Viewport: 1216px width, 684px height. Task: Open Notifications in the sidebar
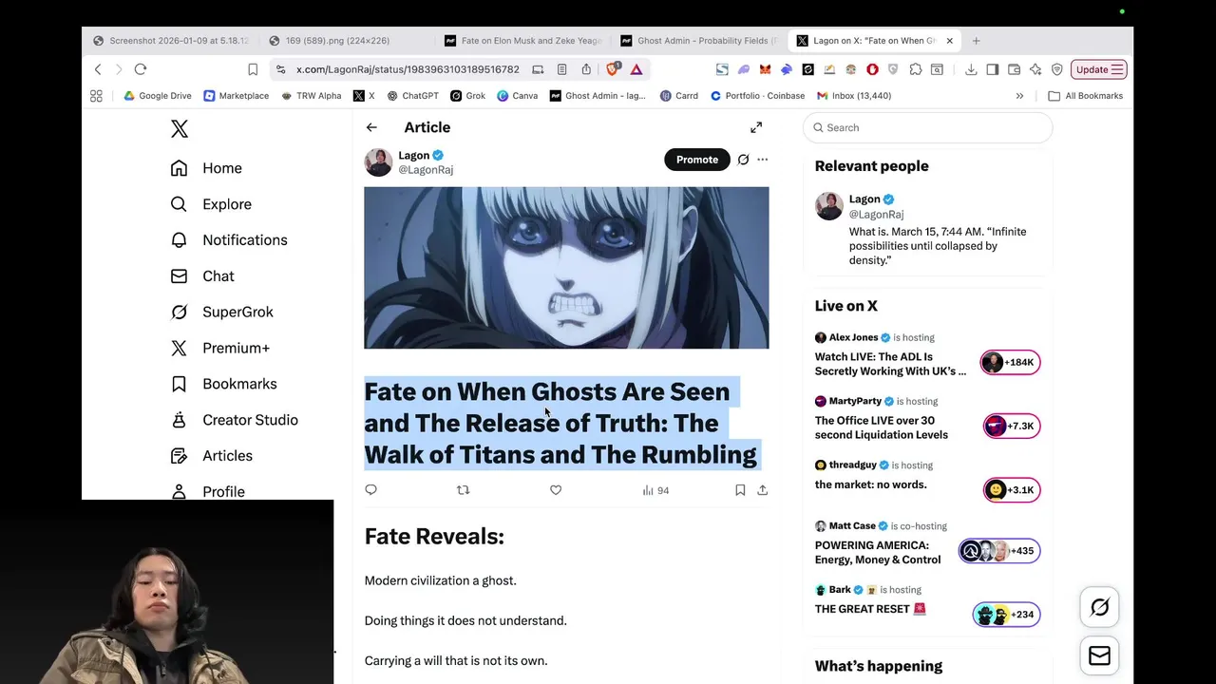point(228,240)
